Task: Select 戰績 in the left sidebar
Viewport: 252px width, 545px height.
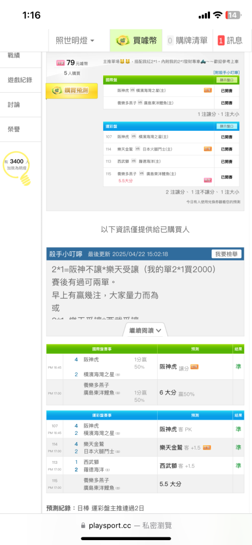Action: point(14,55)
